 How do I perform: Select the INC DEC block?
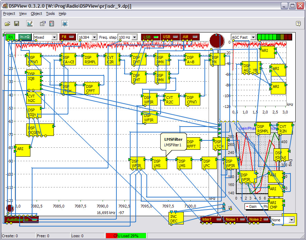174,219
